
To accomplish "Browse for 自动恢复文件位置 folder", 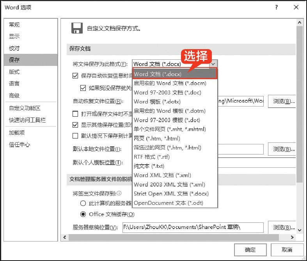I will pos(282,101).
